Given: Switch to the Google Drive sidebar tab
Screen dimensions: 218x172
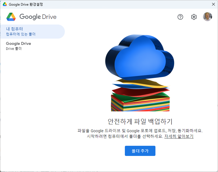Looking at the screenshot, I should pos(18,43).
